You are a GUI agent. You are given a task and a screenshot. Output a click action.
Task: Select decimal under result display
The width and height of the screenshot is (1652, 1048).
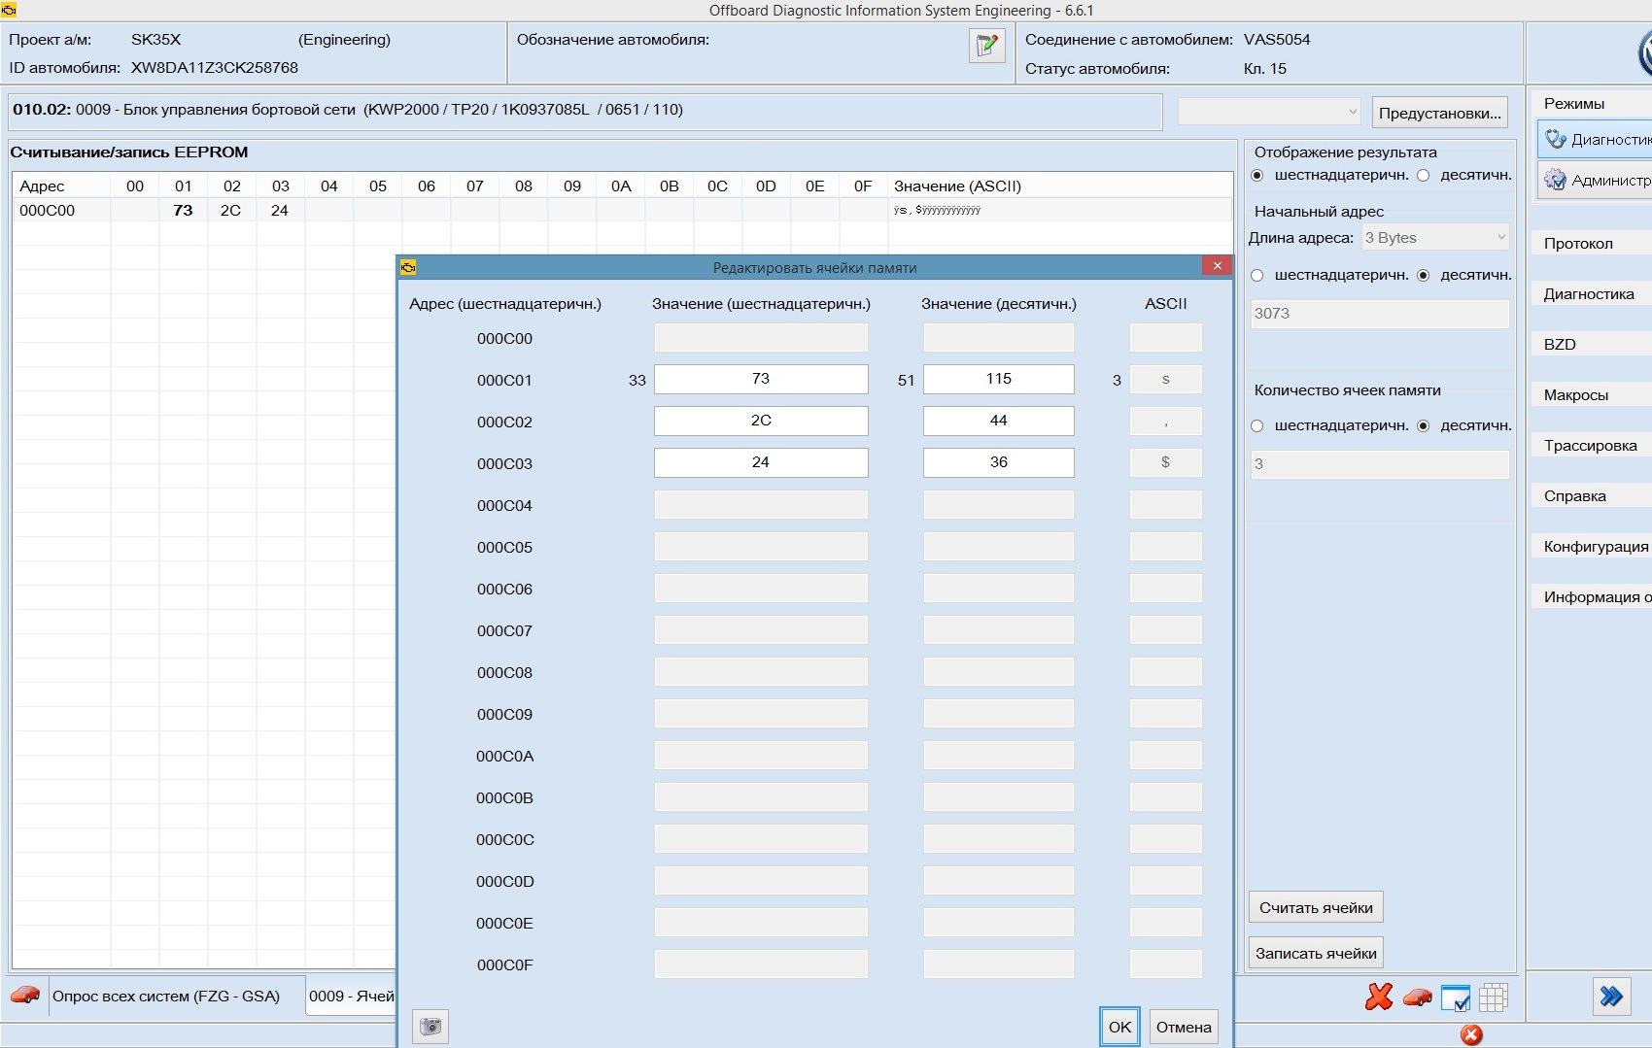(1424, 176)
